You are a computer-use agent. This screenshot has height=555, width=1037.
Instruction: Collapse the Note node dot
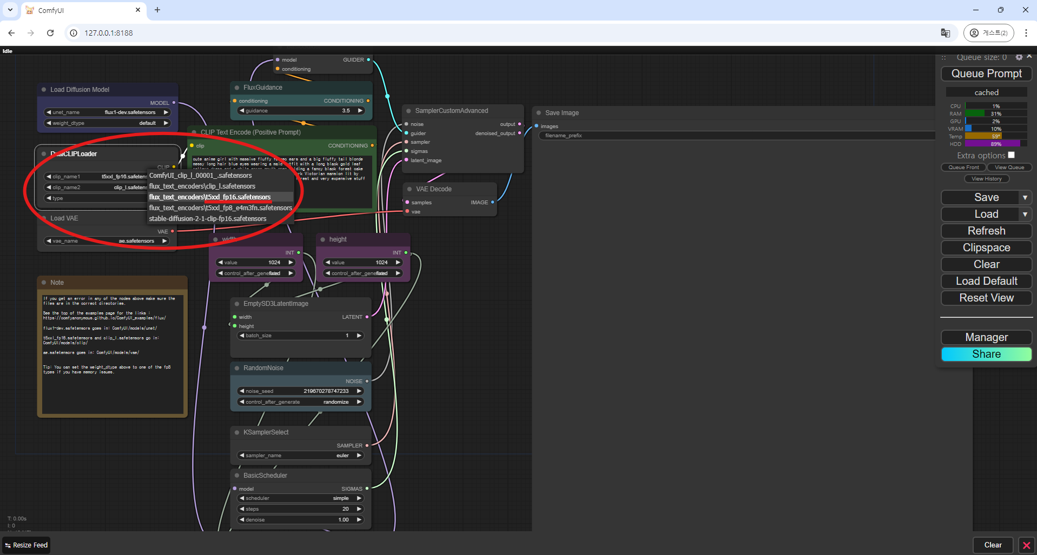[44, 283]
